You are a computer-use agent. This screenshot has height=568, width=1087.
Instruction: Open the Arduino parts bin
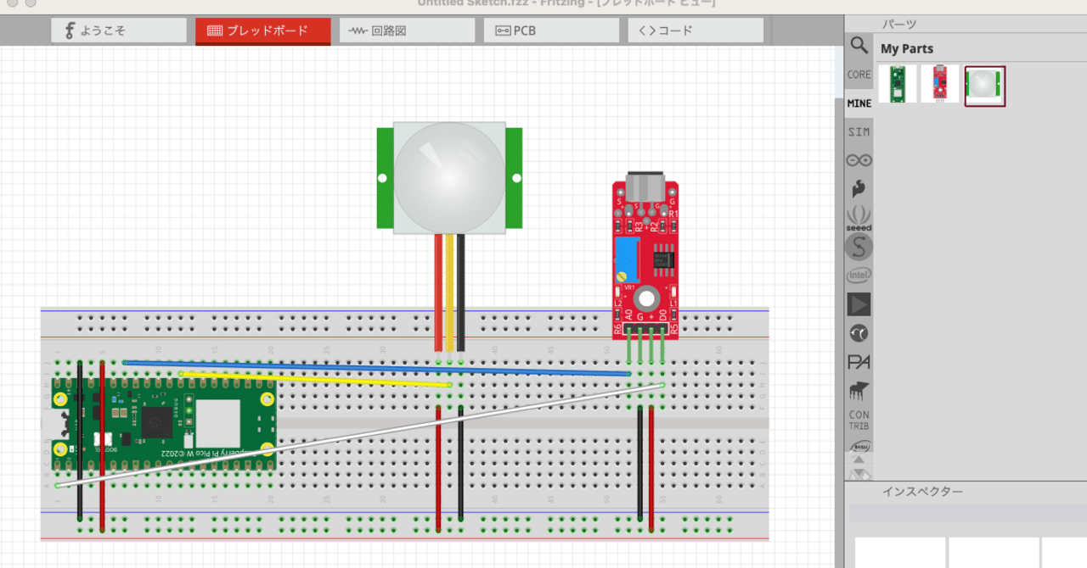(859, 159)
